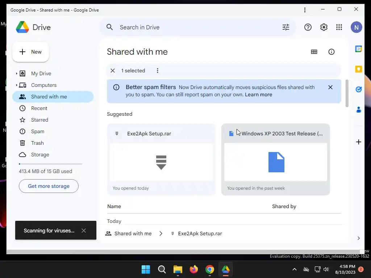Select Shared with me in sidebar
The height and width of the screenshot is (278, 371).
53,97
